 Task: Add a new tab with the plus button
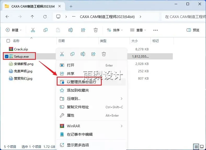pyautogui.click(x=71, y=7)
